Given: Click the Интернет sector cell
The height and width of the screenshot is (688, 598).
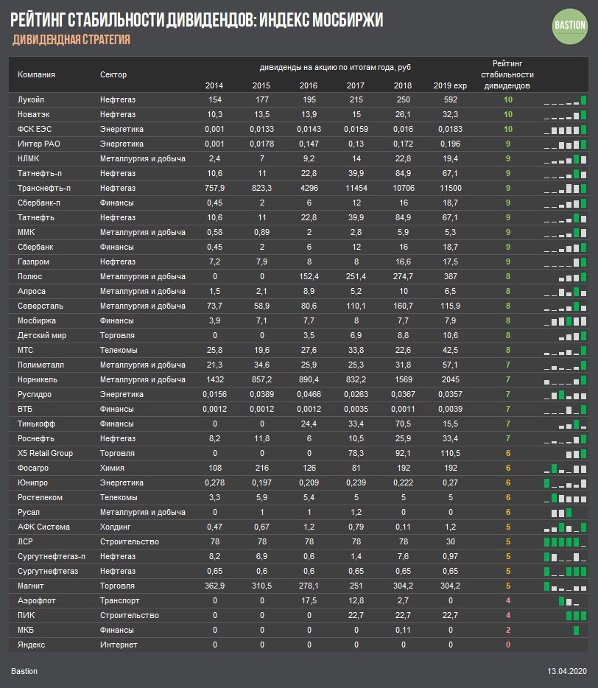Looking at the screenshot, I should tap(119, 645).
